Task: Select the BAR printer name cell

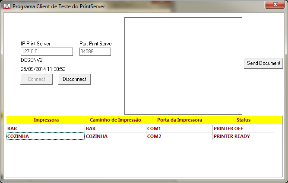Action: [x=45, y=128]
